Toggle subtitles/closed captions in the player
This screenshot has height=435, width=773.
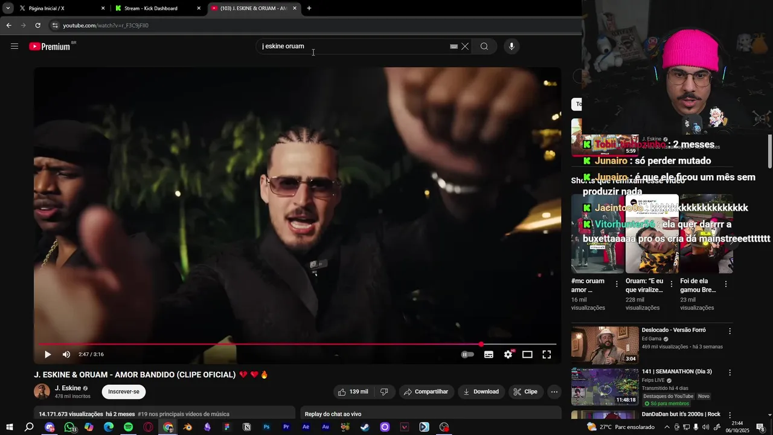click(x=489, y=355)
